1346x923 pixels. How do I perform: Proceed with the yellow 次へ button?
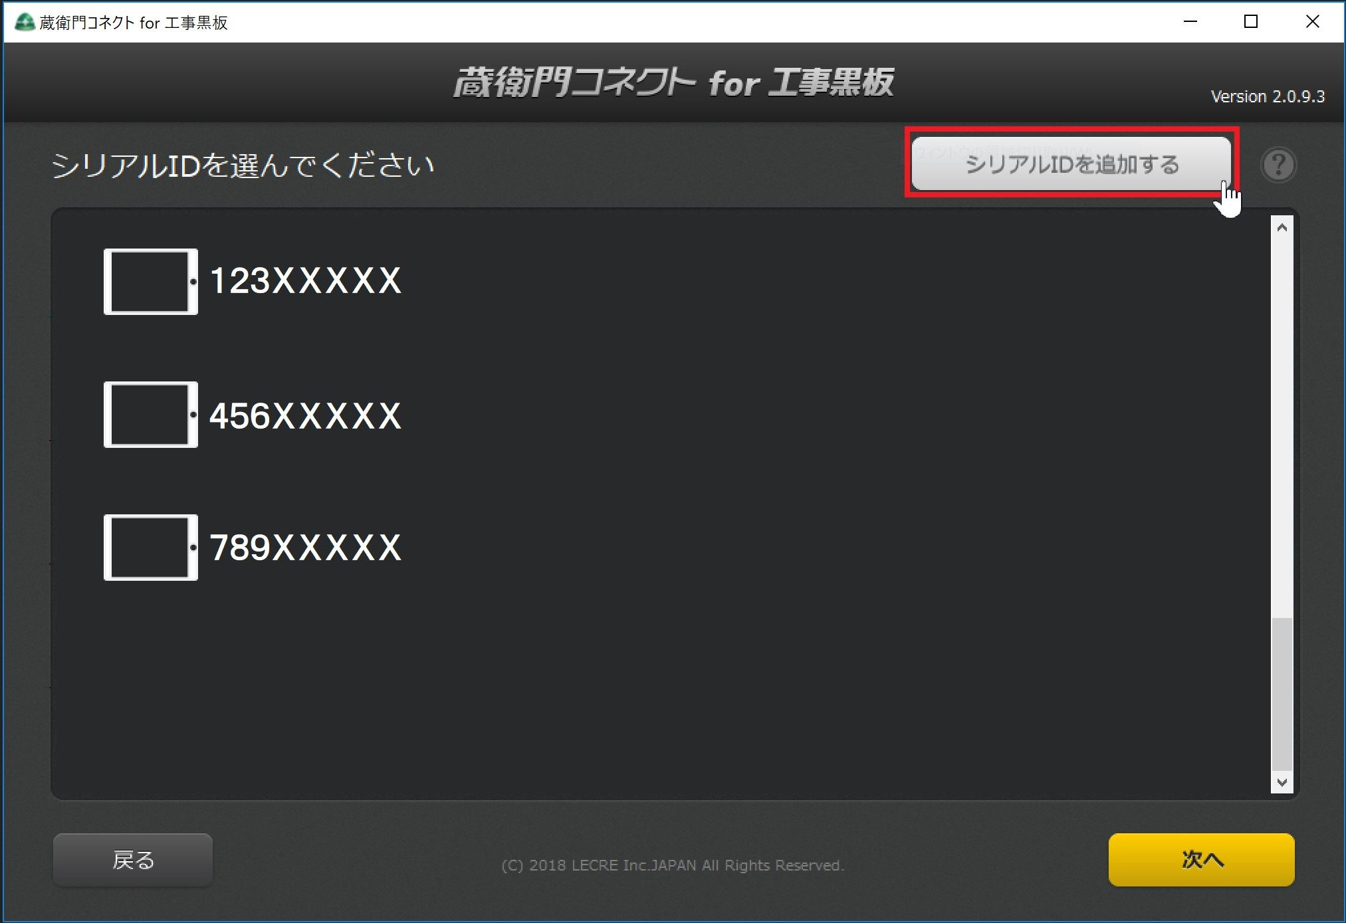coord(1201,859)
